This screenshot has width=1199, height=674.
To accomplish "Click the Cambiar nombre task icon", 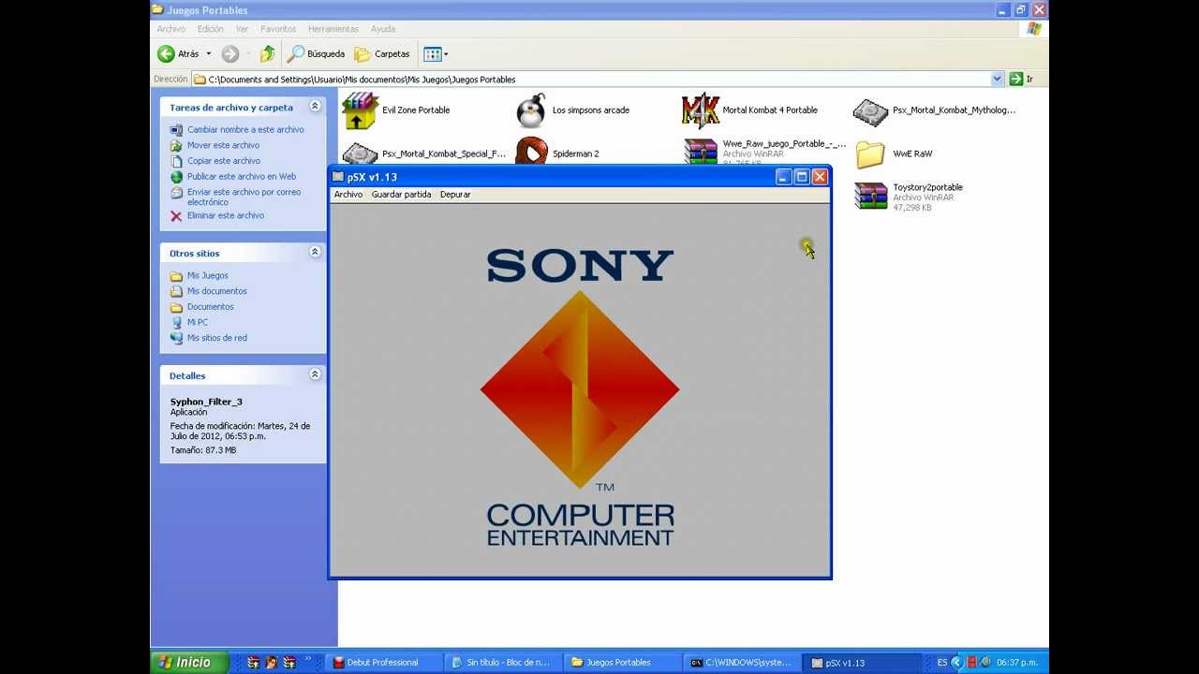I will click(x=176, y=130).
